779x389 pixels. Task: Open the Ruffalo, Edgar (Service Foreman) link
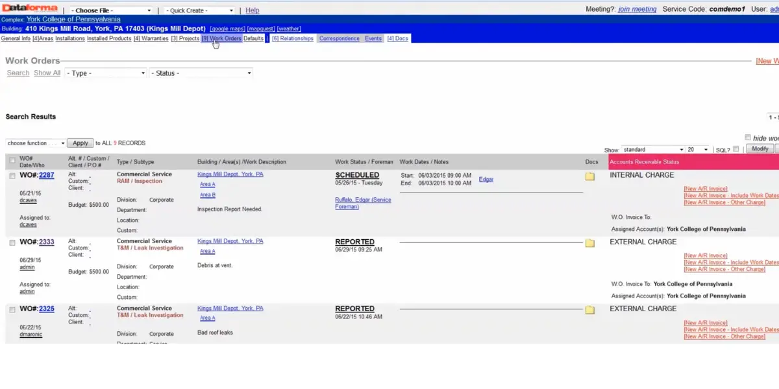coord(364,203)
